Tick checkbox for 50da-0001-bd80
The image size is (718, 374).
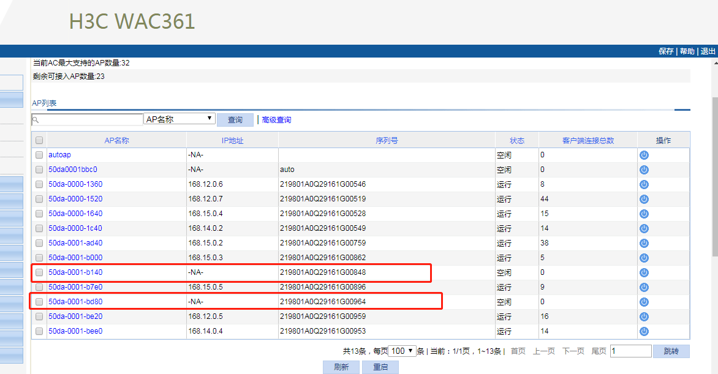(39, 302)
